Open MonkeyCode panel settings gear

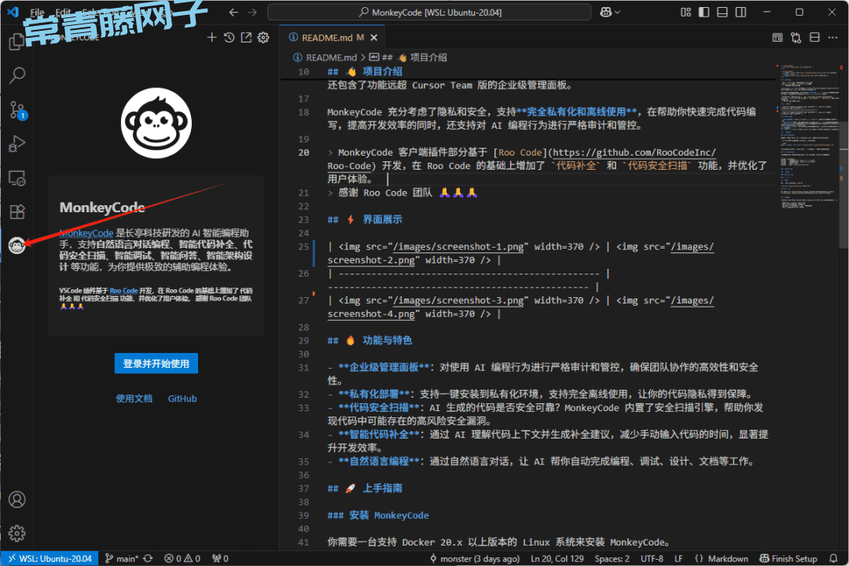263,38
